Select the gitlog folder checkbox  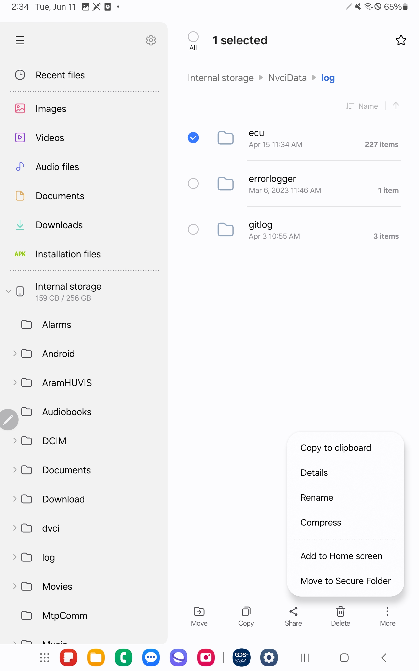(193, 229)
